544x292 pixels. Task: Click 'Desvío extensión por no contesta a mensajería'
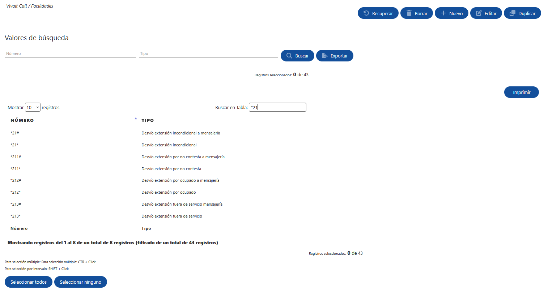click(x=183, y=157)
